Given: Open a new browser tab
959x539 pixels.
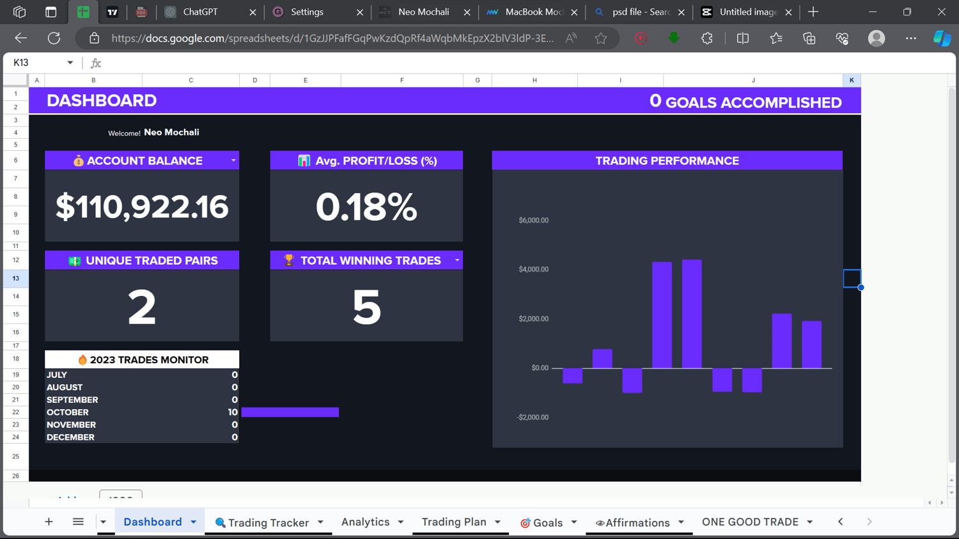Looking at the screenshot, I should 813,12.
